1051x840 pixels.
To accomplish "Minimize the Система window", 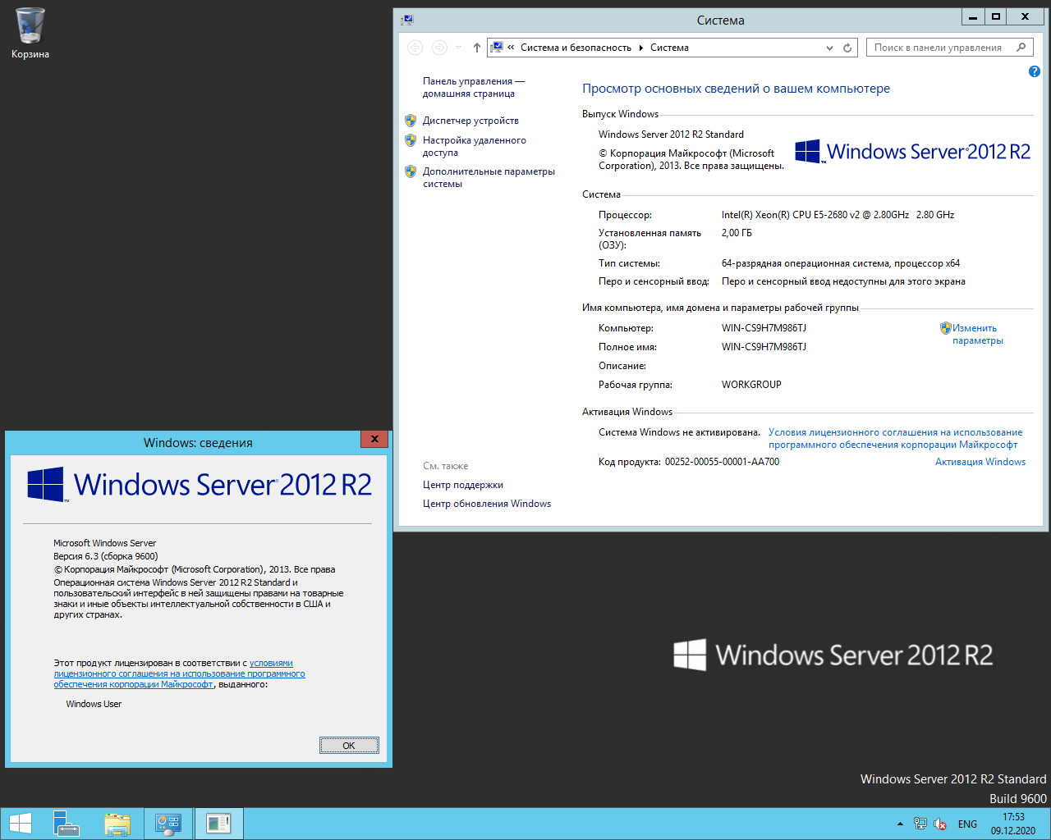I will point(973,16).
